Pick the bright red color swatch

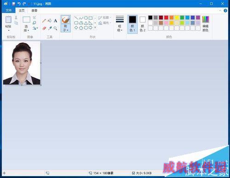click(166, 17)
